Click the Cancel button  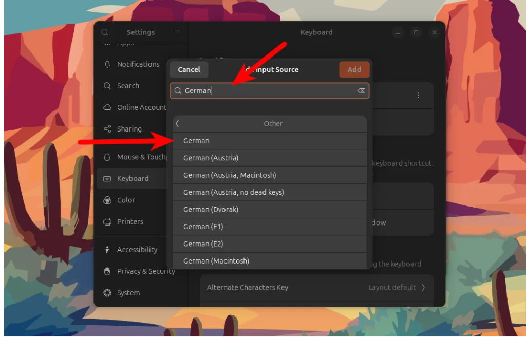point(189,69)
